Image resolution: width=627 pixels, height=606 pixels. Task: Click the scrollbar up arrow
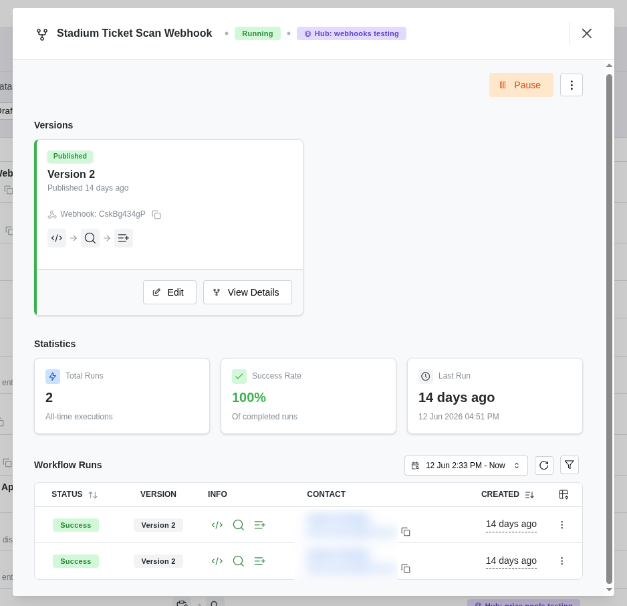(609, 65)
